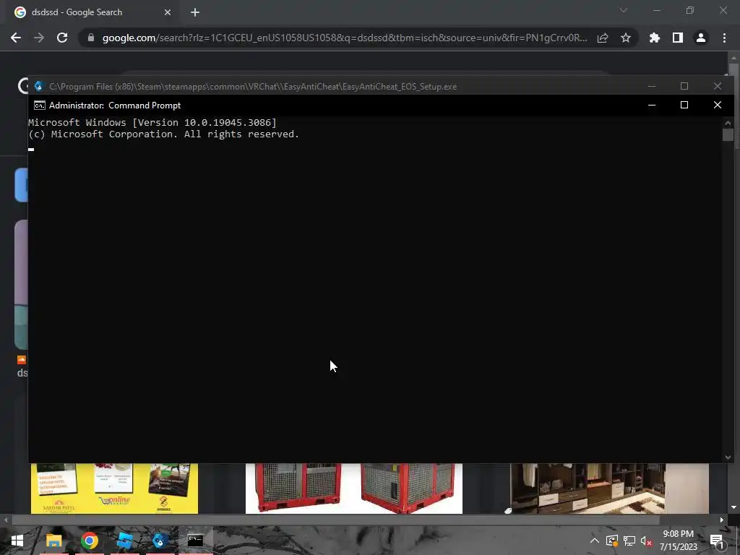
Task: Maximize the EasyAntiCheat_EOS_Setup.exe window
Action: point(684,87)
